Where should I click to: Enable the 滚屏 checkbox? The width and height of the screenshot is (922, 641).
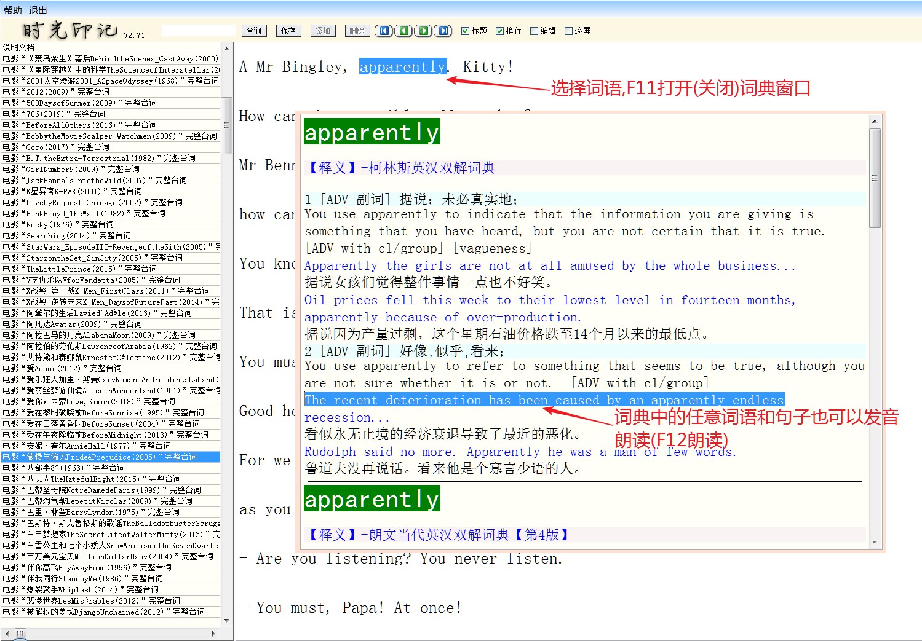[x=569, y=31]
